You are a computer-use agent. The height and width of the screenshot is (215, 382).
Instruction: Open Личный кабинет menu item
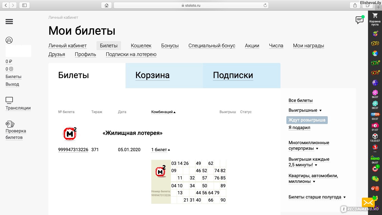[x=67, y=46]
